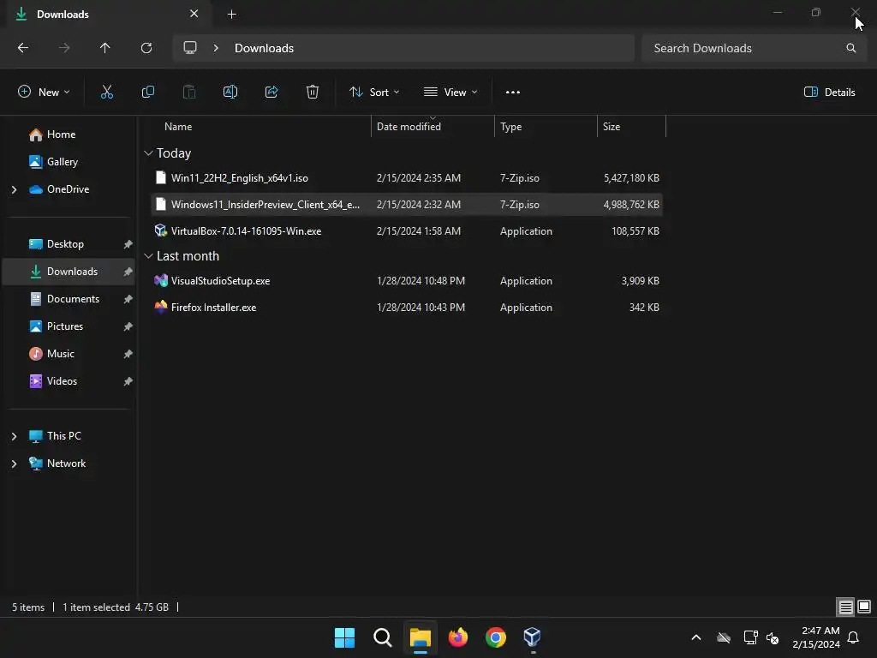This screenshot has height=658, width=877.
Task: Switch to large thumbnails view icon
Action: click(864, 607)
